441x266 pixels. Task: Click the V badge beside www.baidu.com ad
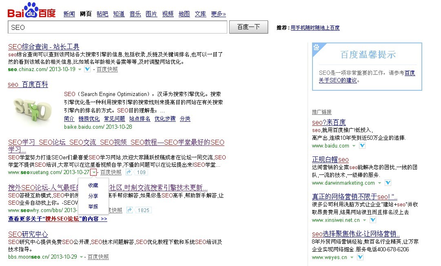click(x=362, y=146)
